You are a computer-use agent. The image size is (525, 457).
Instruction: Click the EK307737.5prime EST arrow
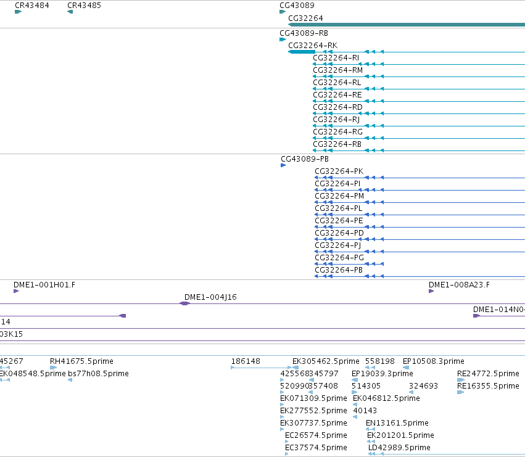282,429
